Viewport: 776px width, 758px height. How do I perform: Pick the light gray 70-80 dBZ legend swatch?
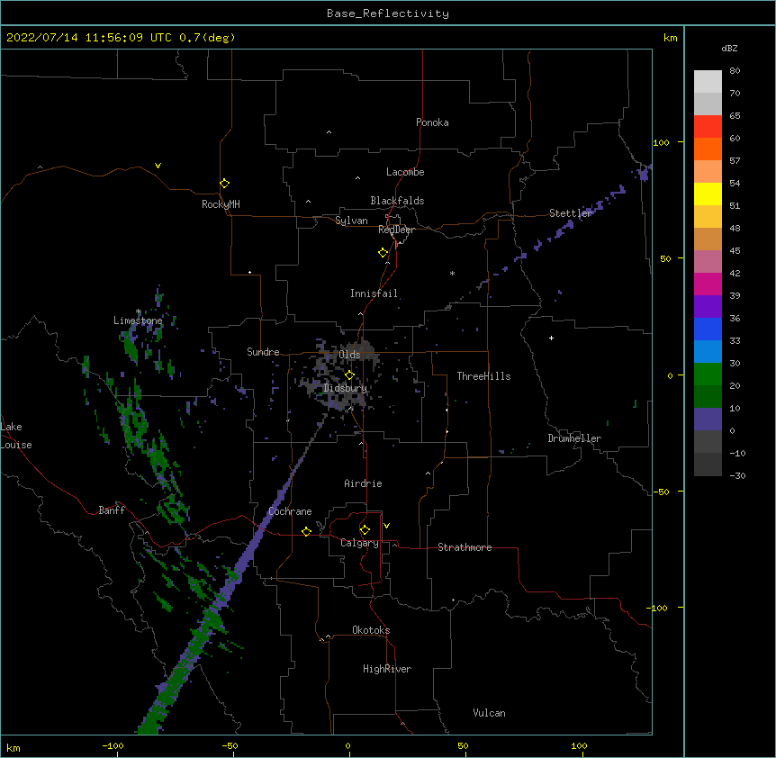(x=708, y=82)
